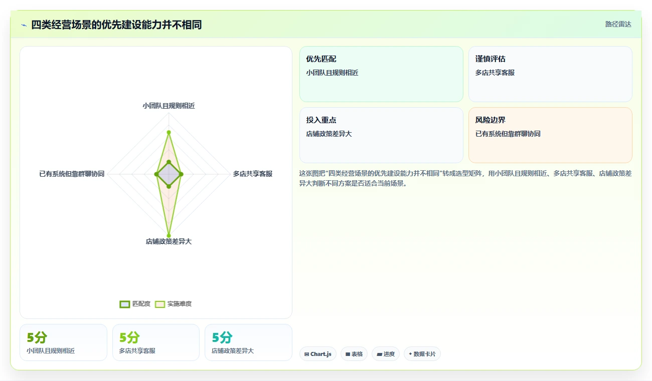Open the 投入重点 card

pos(381,135)
